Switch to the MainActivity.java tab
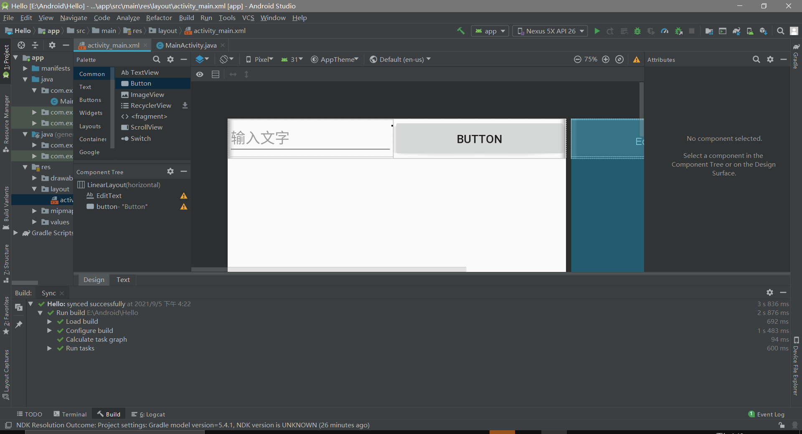This screenshot has width=802, height=434. pos(190,45)
